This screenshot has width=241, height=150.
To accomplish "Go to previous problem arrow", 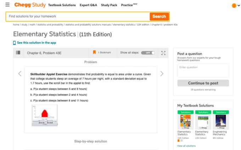I will [20, 73].
